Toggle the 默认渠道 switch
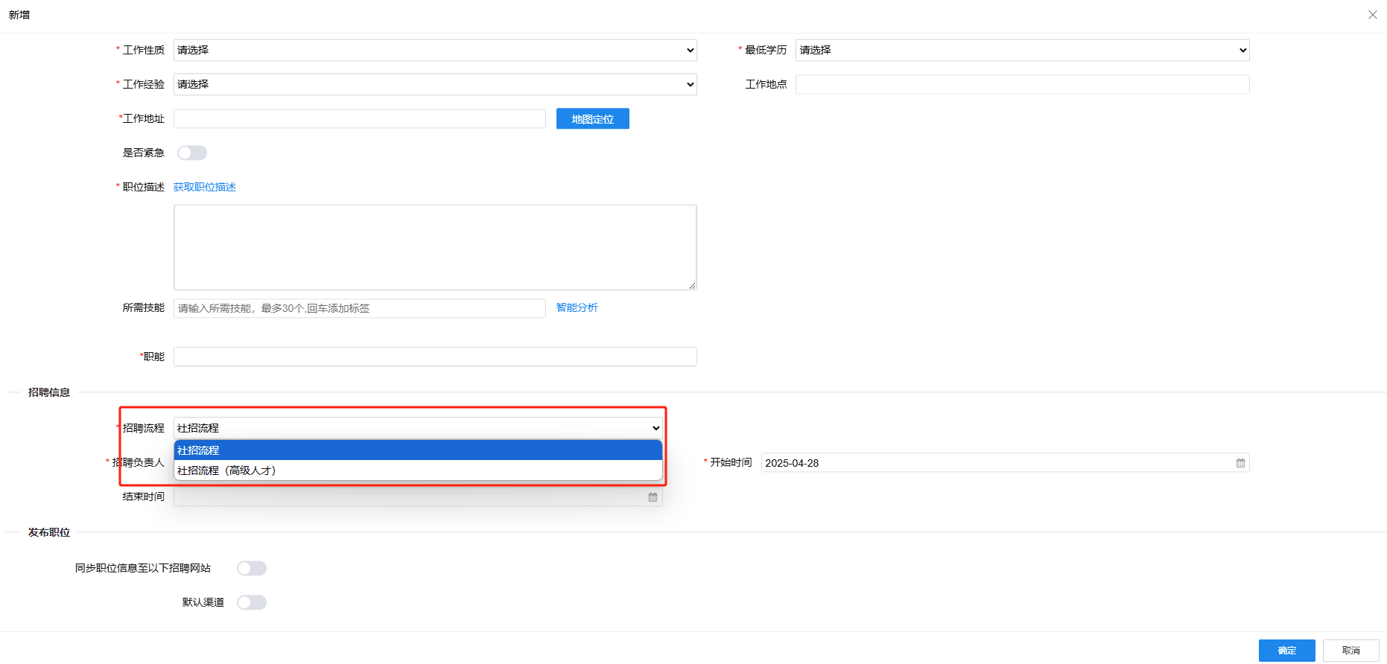Image resolution: width=1387 pixels, height=664 pixels. point(252,602)
